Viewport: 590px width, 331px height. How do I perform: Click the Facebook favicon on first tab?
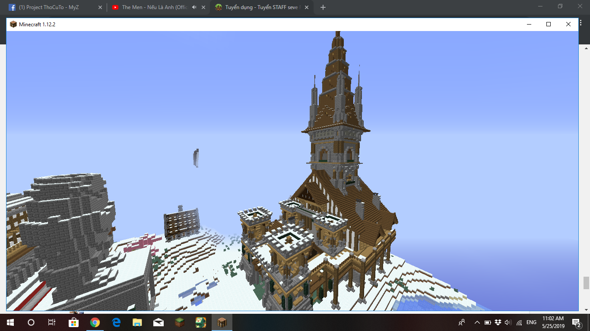coord(12,7)
